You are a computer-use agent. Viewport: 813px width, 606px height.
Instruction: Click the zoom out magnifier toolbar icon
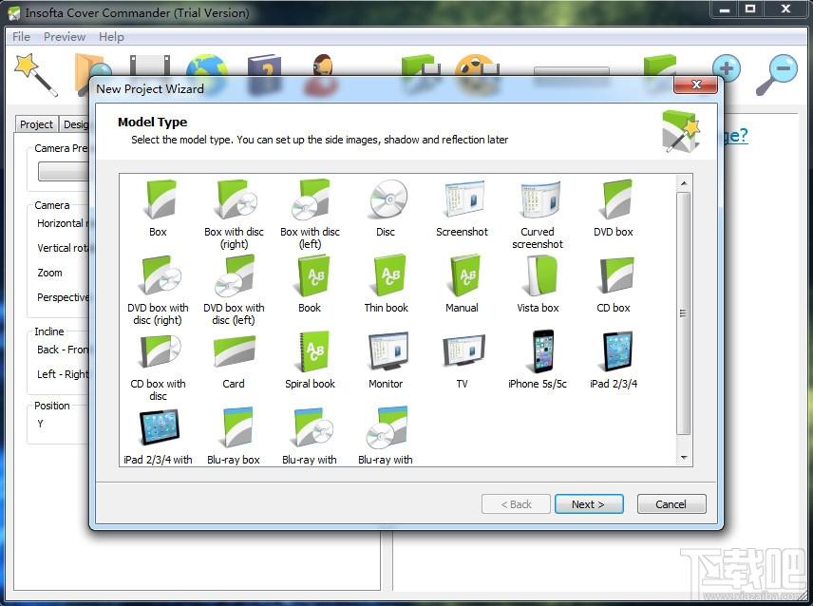click(x=777, y=75)
